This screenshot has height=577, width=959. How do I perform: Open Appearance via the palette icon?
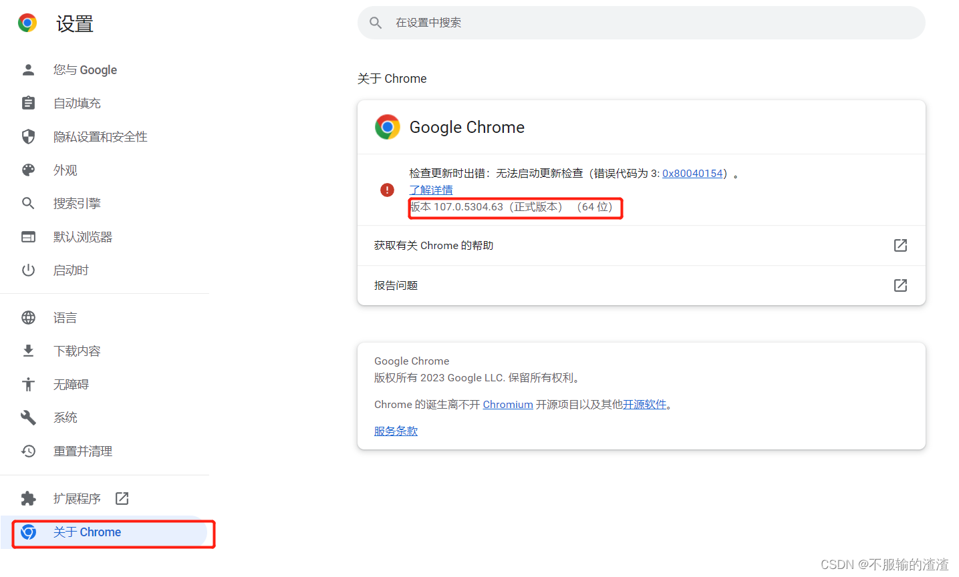28,170
